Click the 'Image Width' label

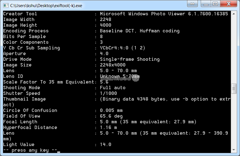tap(19, 19)
